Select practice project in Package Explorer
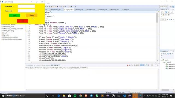Image resolution: width=175 pixels, height=98 pixels. (7, 35)
